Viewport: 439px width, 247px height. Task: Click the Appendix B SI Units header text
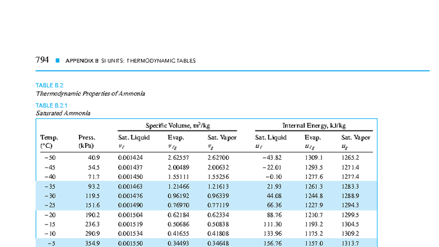[130, 60]
